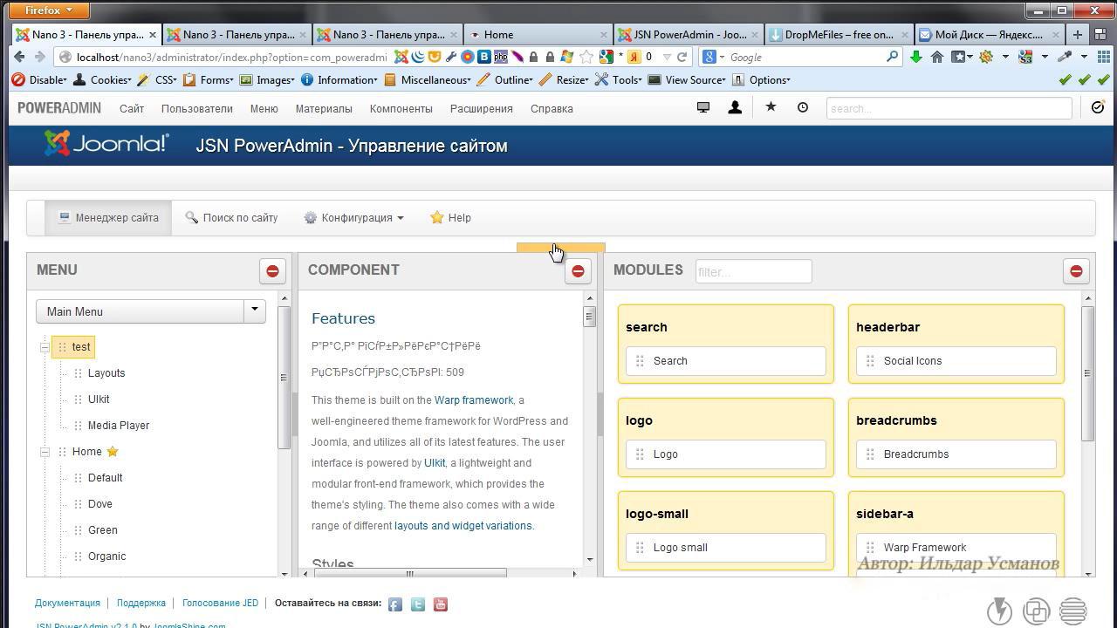
Task: Open the Поддержка footer link
Action: click(141, 603)
